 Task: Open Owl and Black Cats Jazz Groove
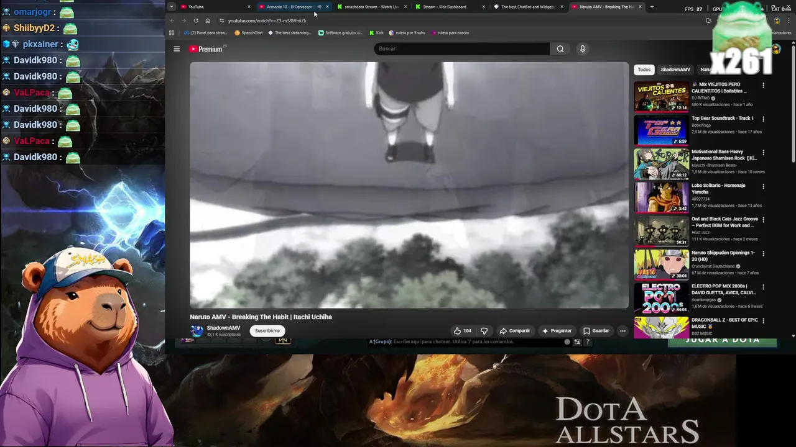click(661, 230)
